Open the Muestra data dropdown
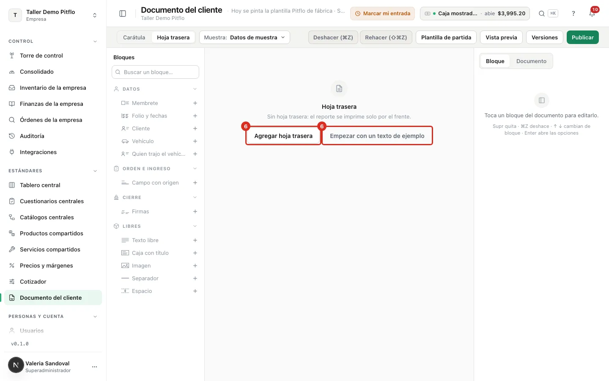609x381 pixels. pyautogui.click(x=244, y=37)
